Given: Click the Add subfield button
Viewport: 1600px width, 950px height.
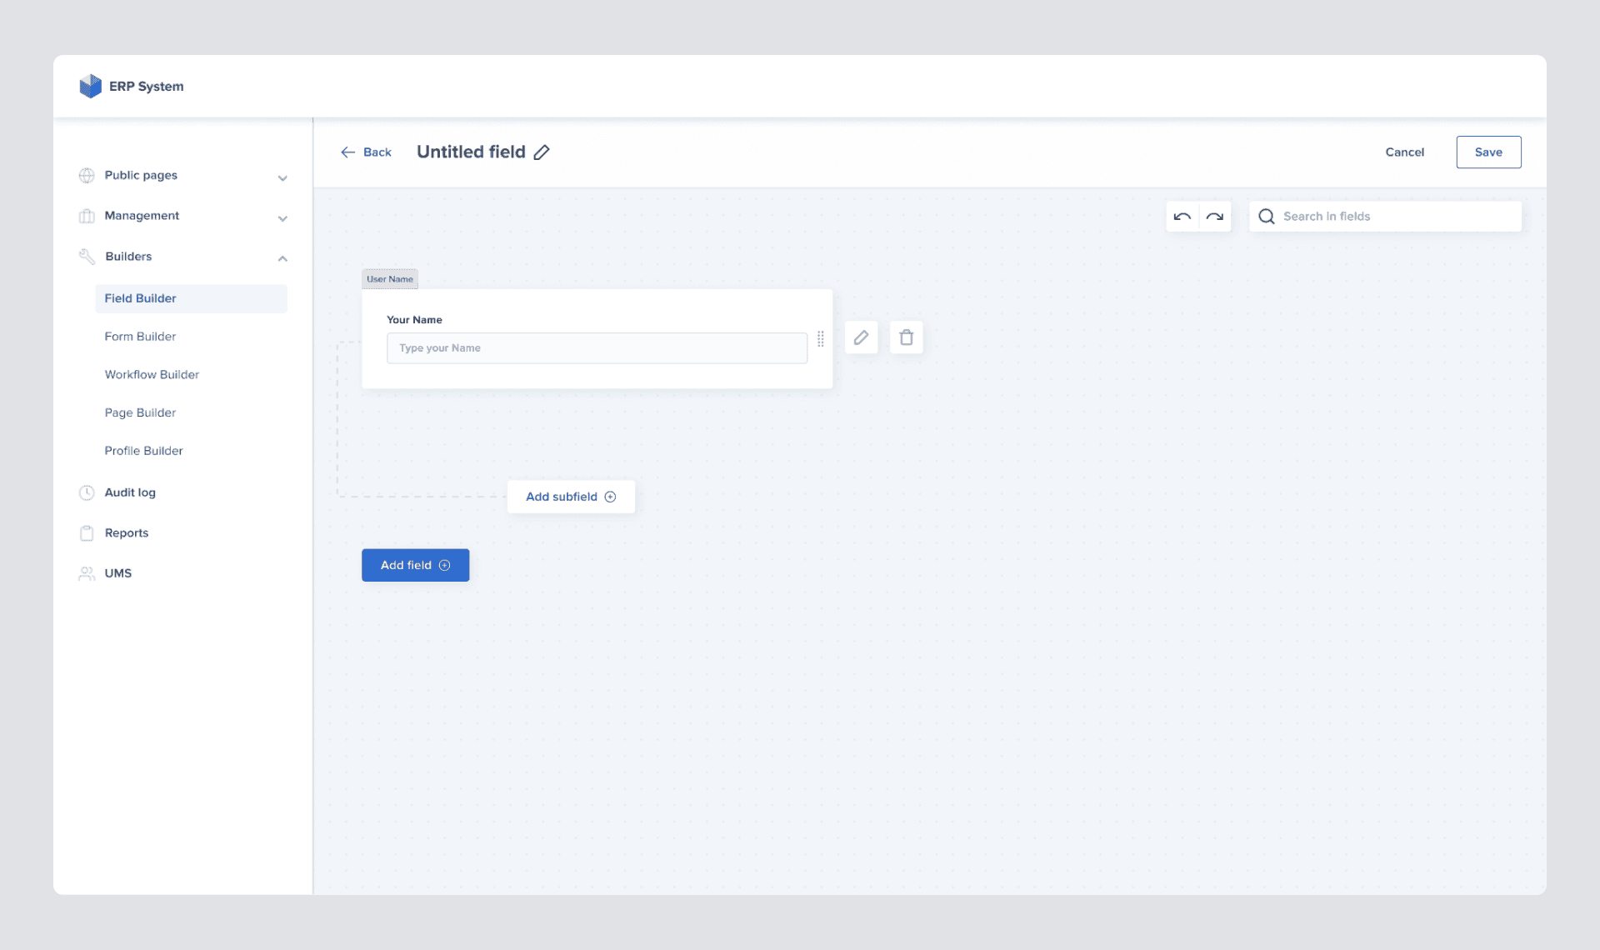Looking at the screenshot, I should tap(570, 496).
